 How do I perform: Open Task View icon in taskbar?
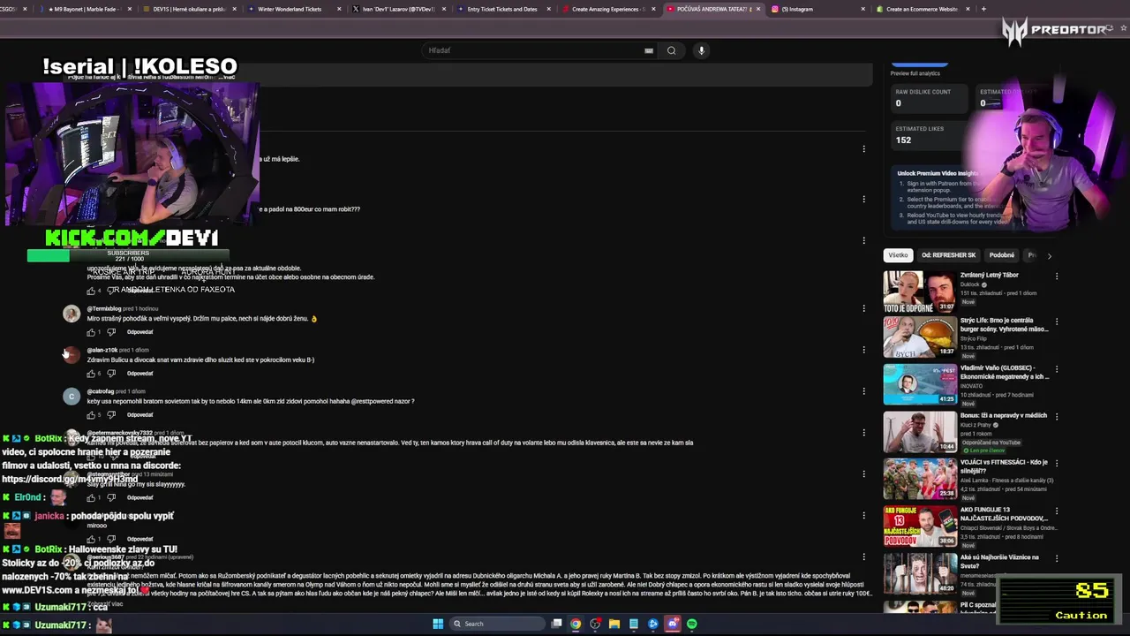556,624
